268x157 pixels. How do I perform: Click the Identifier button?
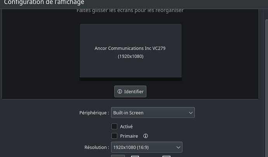click(x=130, y=92)
